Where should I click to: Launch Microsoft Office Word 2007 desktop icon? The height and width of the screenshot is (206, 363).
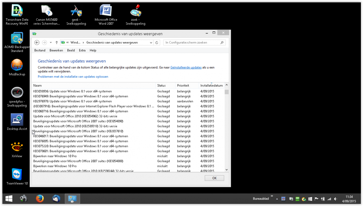[106, 15]
